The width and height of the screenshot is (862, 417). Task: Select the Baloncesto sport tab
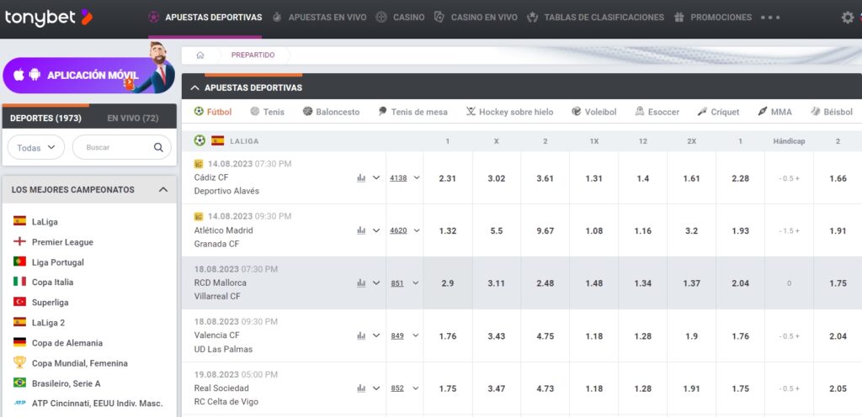(x=331, y=112)
